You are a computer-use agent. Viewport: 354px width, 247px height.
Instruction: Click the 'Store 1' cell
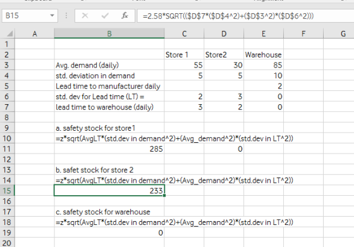coord(184,54)
